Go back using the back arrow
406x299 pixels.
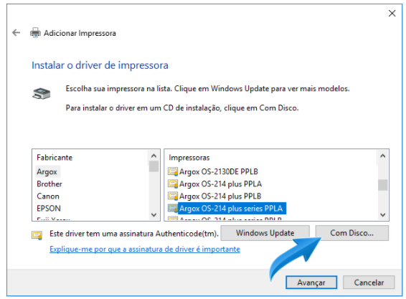click(16, 32)
